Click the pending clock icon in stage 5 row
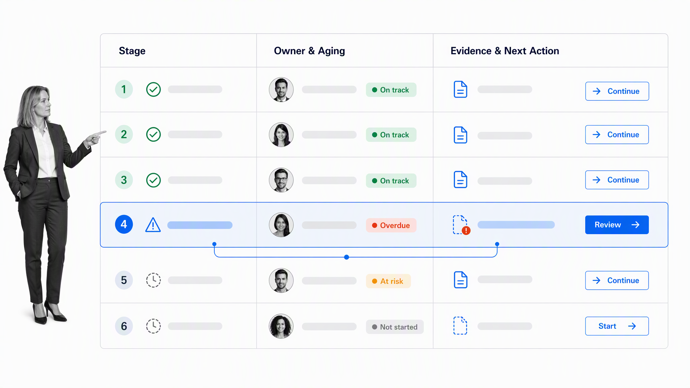This screenshot has width=690, height=388. [153, 280]
